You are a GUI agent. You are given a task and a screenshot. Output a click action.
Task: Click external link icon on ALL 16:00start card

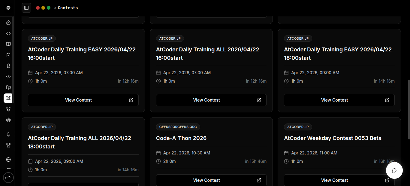click(x=259, y=100)
